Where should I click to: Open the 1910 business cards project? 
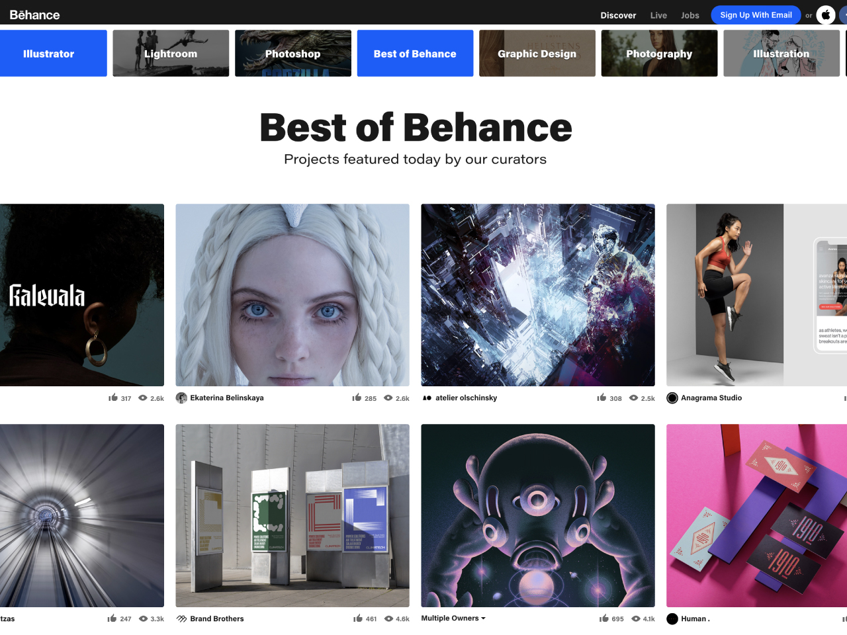coord(756,516)
